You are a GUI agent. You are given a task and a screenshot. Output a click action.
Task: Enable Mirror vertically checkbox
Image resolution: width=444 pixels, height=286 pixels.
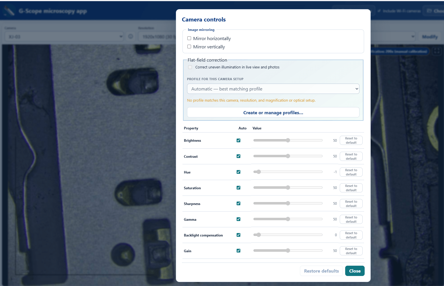tap(189, 47)
